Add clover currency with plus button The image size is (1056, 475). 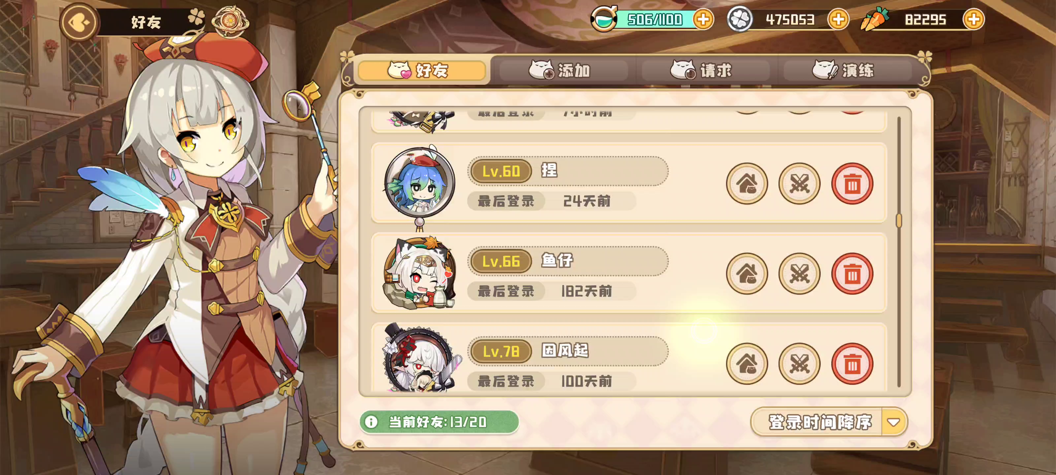coord(838,19)
